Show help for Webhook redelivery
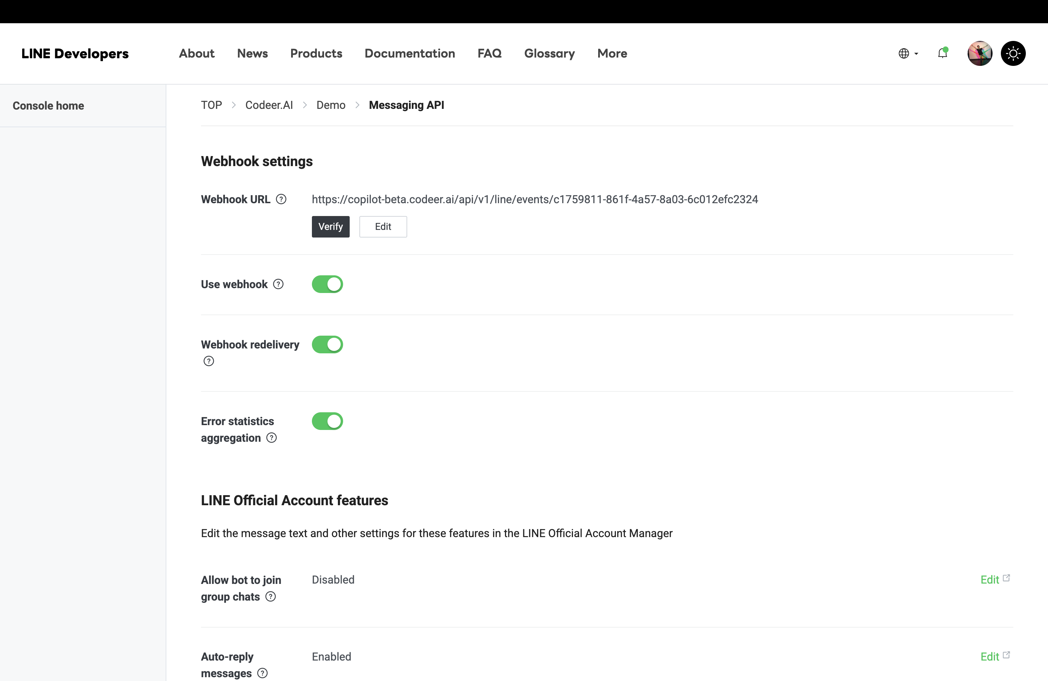The height and width of the screenshot is (681, 1048). pyautogui.click(x=208, y=361)
